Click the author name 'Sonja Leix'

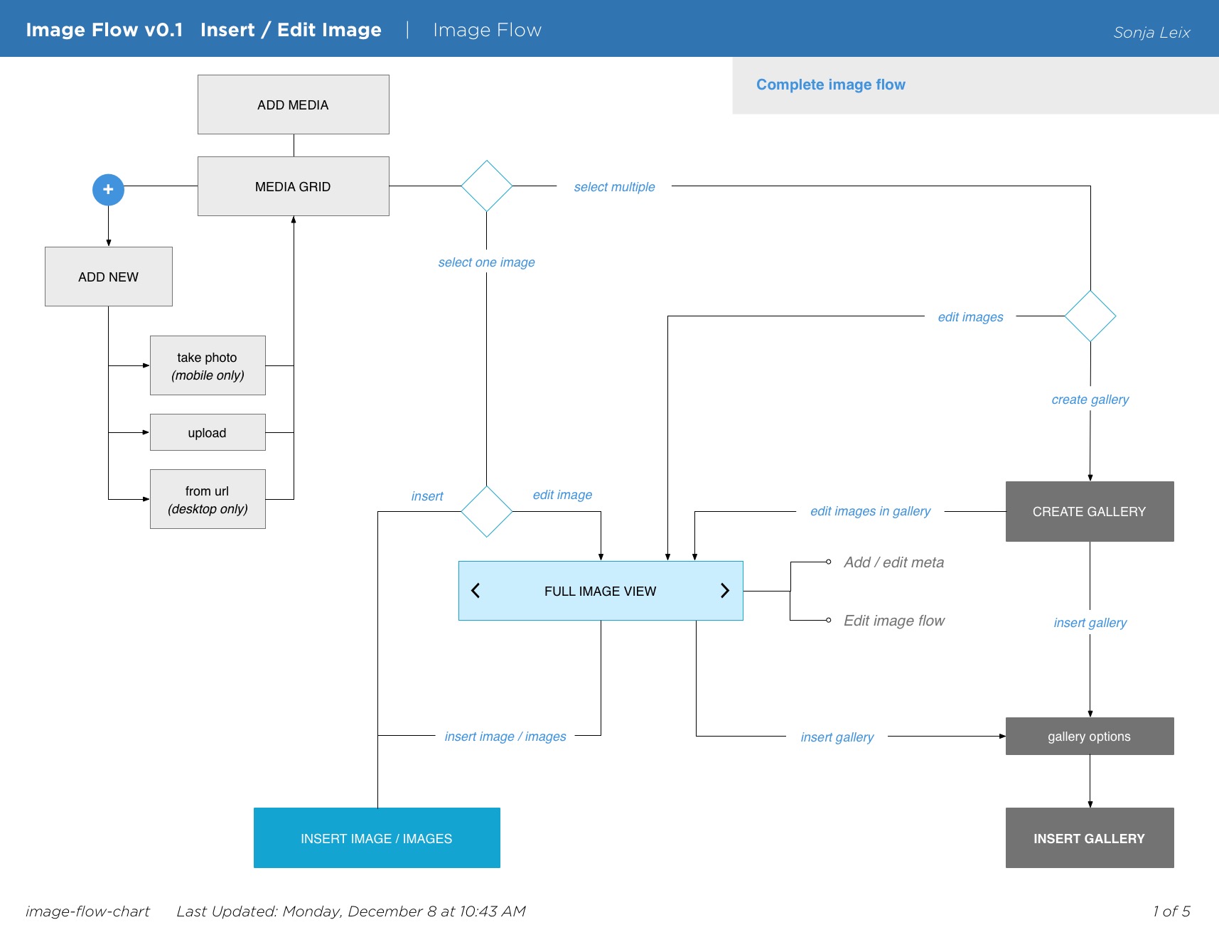pos(1152,33)
